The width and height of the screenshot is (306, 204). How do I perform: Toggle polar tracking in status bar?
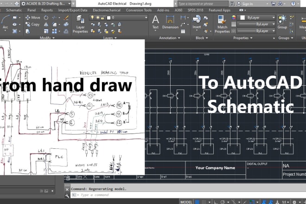coord(223,202)
